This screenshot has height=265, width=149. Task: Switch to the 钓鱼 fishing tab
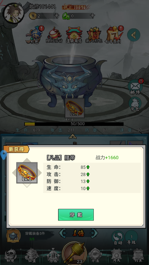coord(138,256)
